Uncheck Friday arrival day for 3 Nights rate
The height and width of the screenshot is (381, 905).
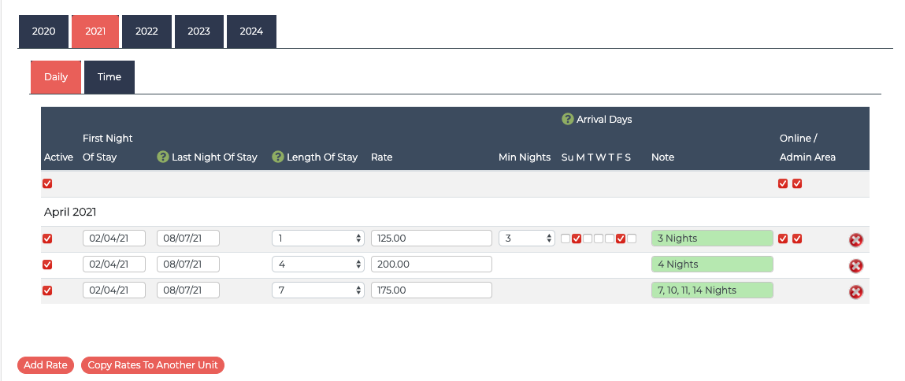621,239
